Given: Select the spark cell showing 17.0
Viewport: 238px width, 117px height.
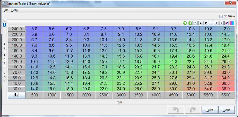Looking at the screenshot, I should point(226,40).
